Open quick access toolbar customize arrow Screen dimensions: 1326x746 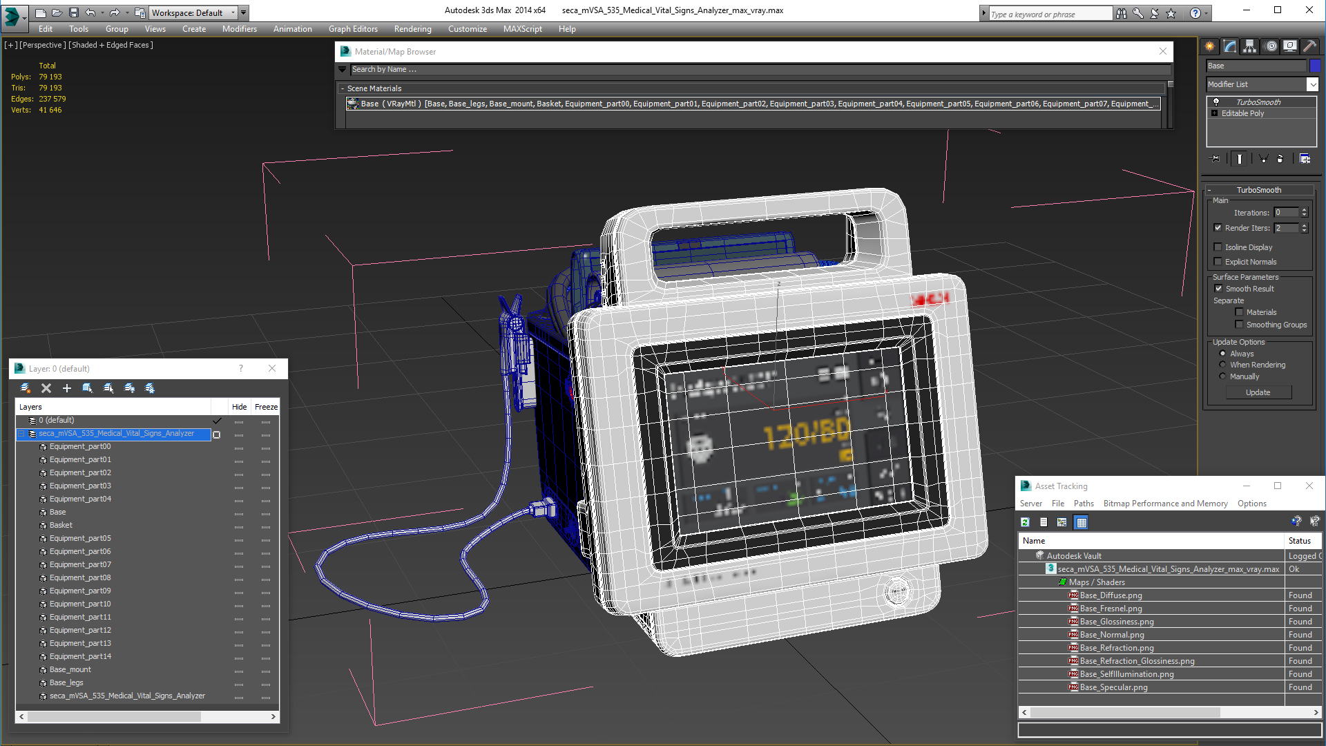pos(244,12)
